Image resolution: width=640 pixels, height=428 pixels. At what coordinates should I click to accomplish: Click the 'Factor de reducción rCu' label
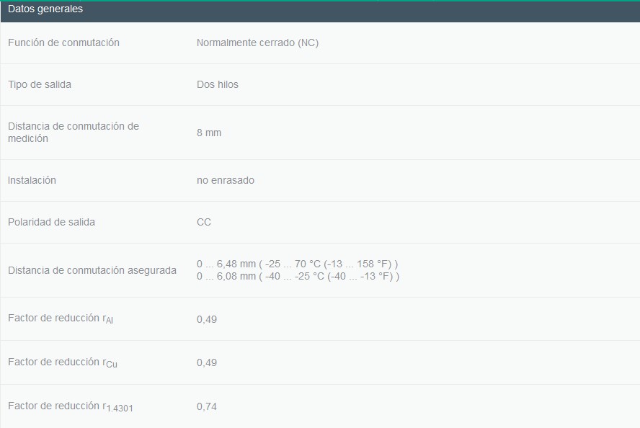click(63, 362)
